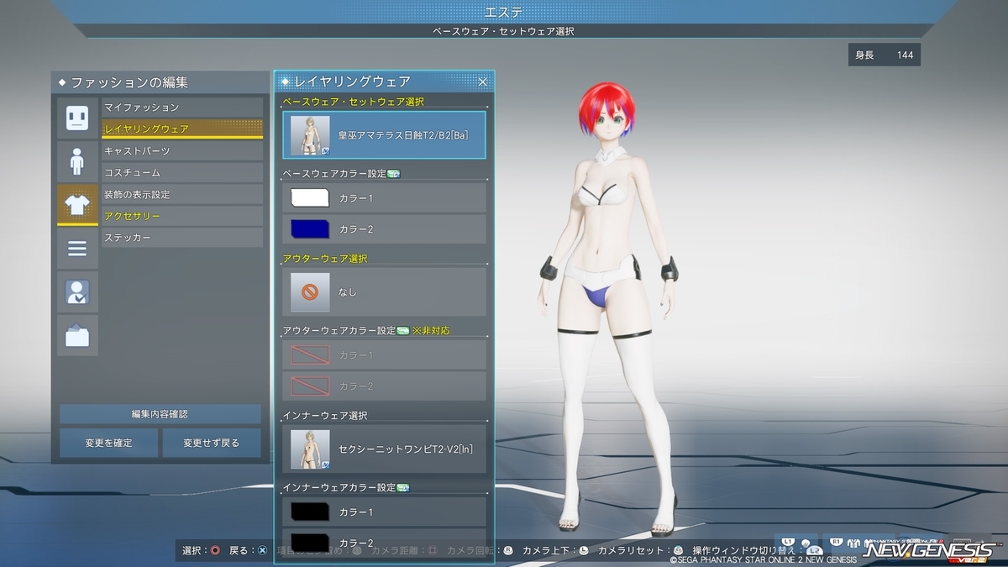
Task: Pick the blue basewear カラー2 swatch
Action: 310,229
